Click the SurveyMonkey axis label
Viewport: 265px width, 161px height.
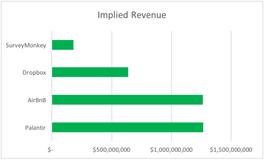point(26,45)
